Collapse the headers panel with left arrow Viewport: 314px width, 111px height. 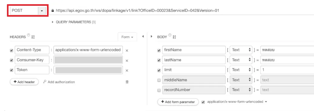(x=143, y=37)
